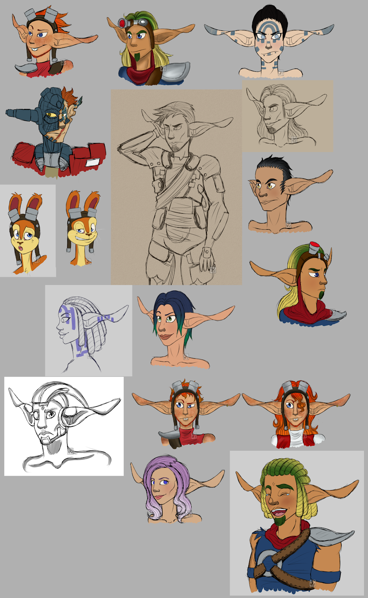Select the surprised orange ottsel on light background
Image resolution: width=368 pixels, height=598 pixels.
pos(28,230)
